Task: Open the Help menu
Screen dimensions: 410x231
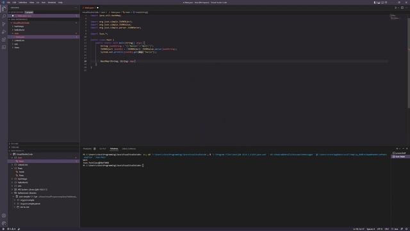Action: click(x=60, y=3)
